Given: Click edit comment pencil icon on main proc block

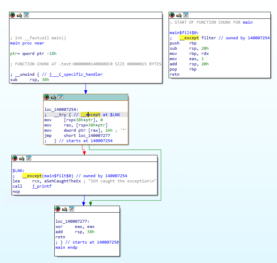Looking at the screenshot, I should click(x=19, y=15).
